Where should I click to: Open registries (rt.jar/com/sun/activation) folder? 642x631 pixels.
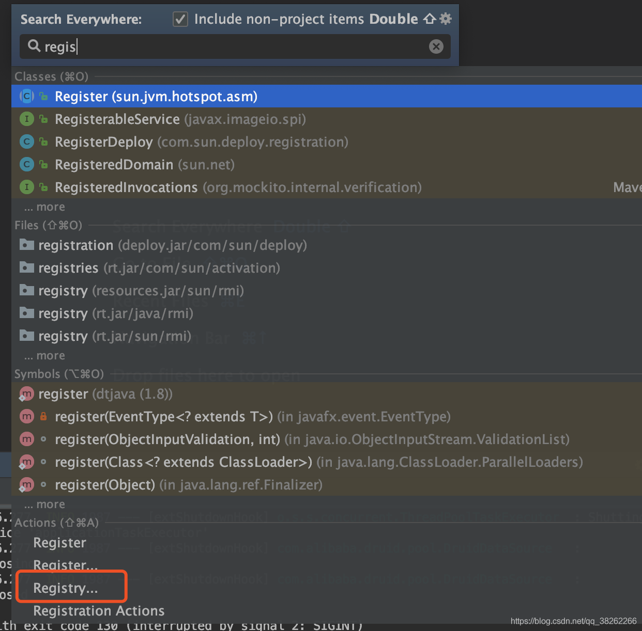(x=327, y=267)
